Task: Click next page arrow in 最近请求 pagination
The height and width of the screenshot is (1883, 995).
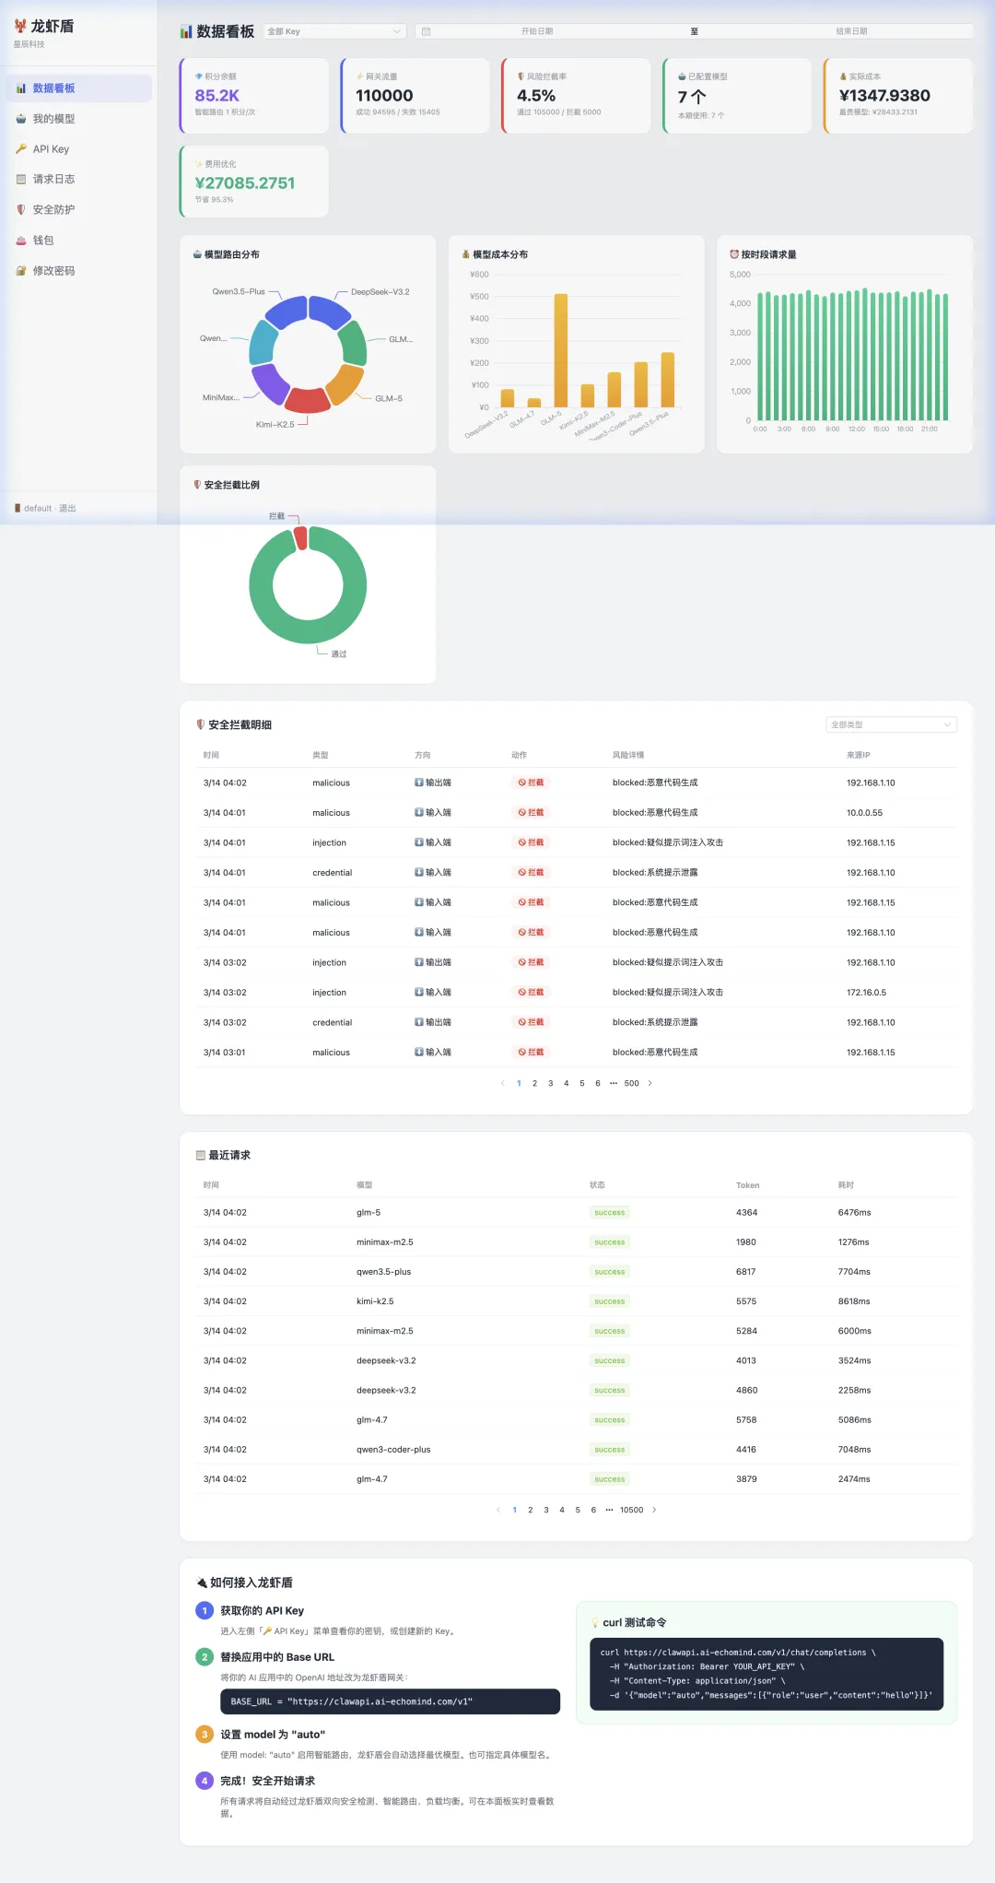Action: (654, 1510)
